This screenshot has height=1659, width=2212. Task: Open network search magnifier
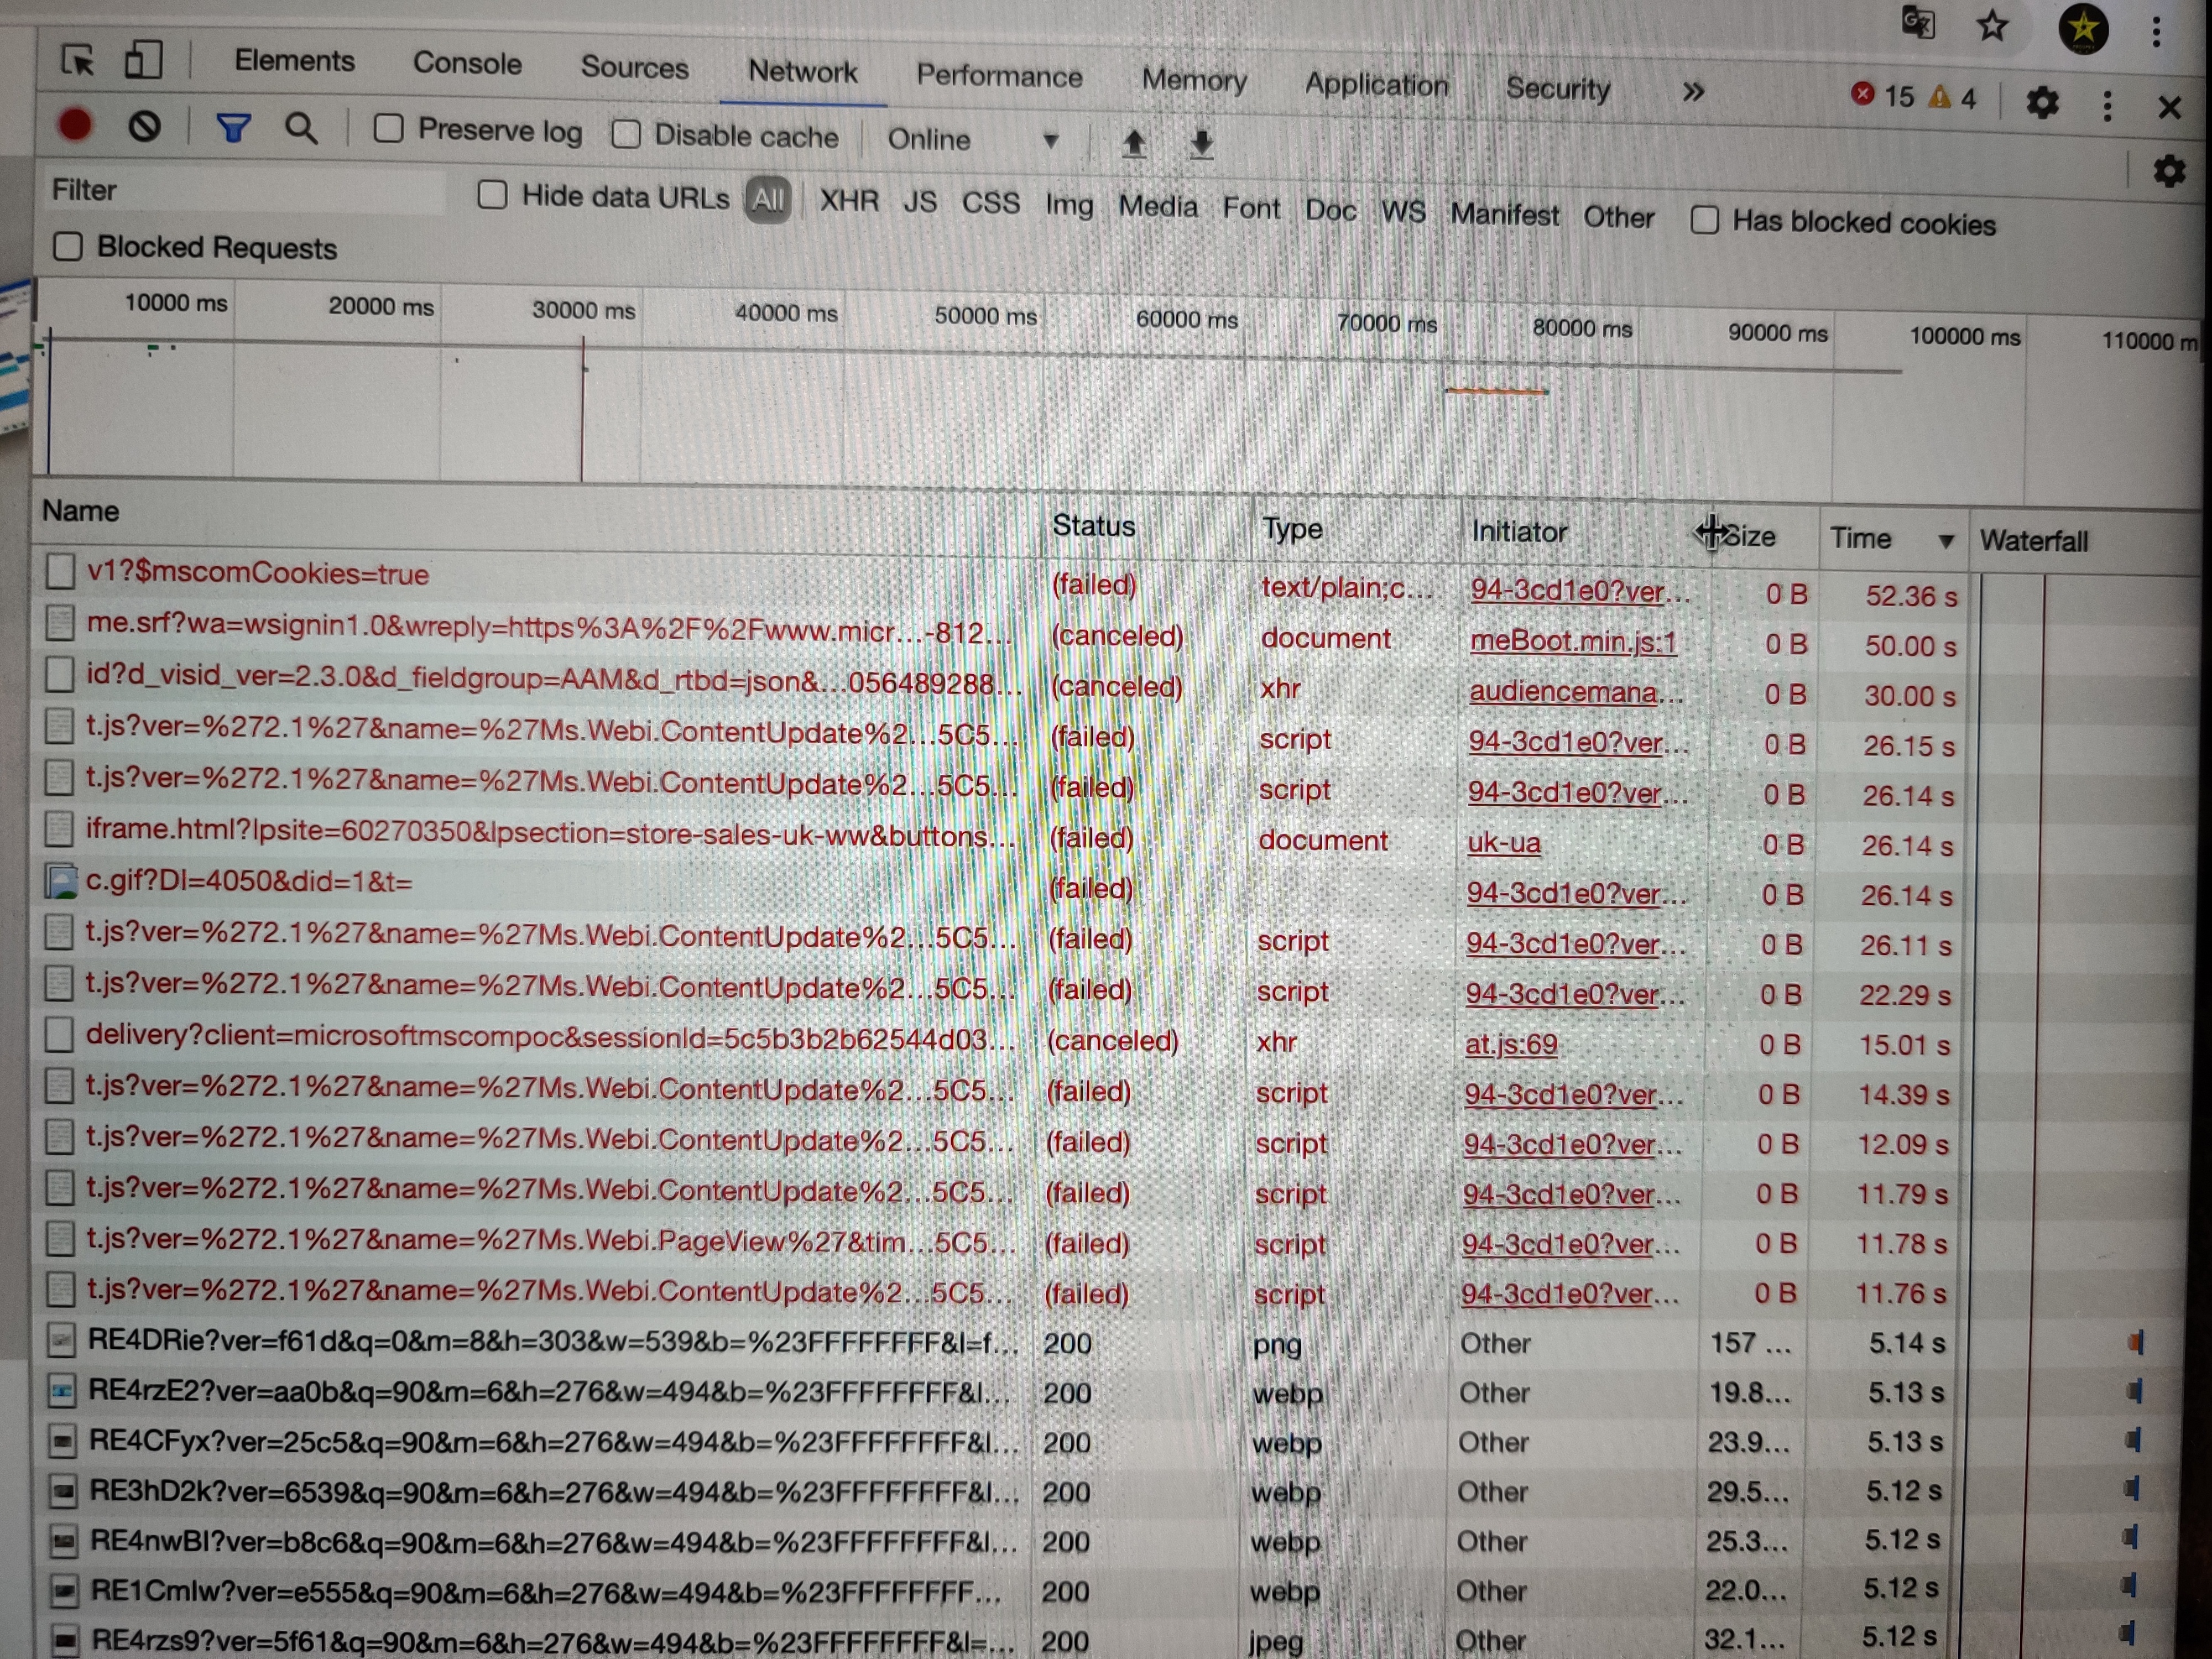pyautogui.click(x=301, y=129)
